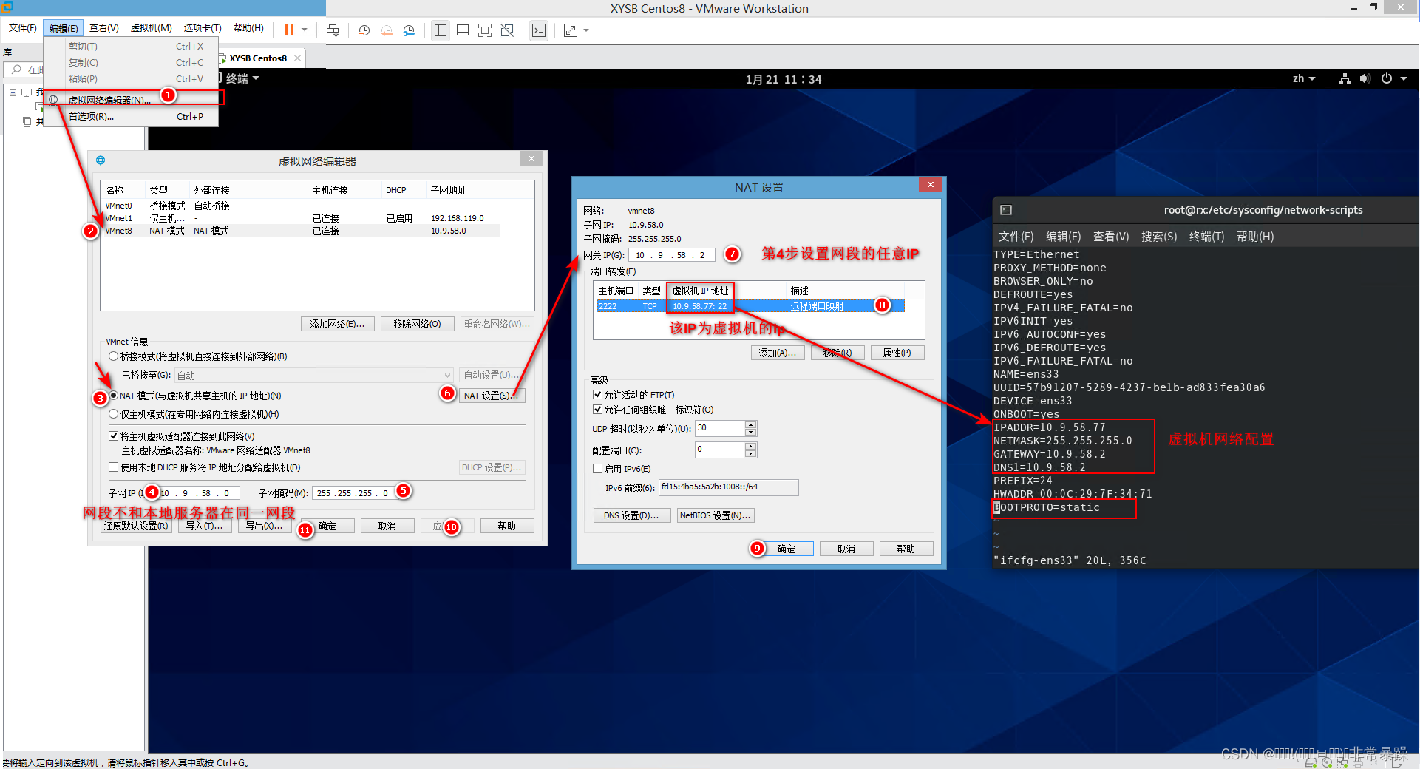This screenshot has width=1420, height=769.
Task: Toggle 允许任何组织唯一标识符 checkbox
Action: point(597,410)
